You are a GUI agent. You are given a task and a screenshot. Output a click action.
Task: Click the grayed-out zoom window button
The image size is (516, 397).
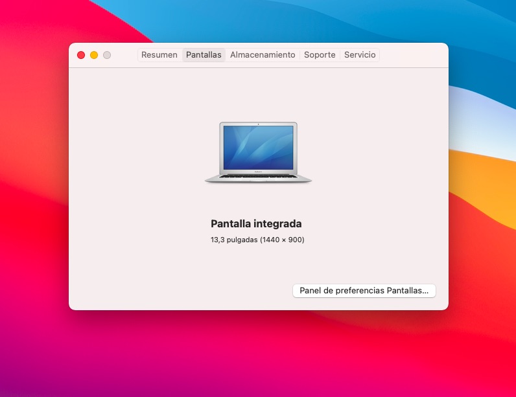pyautogui.click(x=107, y=55)
